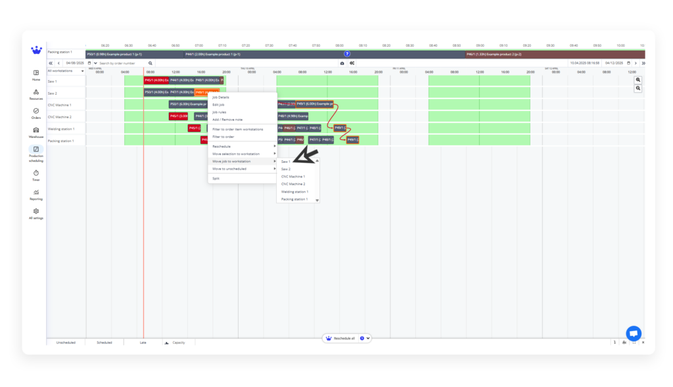
Task: Click the Warehouse sidebar icon
Action: (x=36, y=132)
